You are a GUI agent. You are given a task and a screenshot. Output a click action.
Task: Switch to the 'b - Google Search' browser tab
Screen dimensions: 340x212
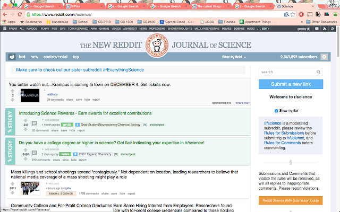pos(41,6)
